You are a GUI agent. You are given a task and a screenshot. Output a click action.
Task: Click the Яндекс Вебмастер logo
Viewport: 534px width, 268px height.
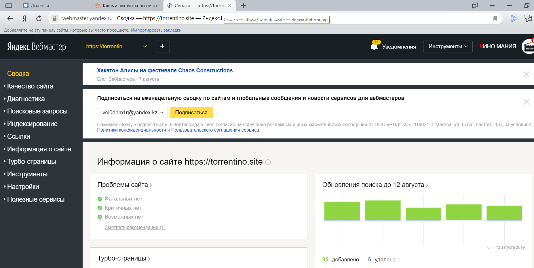click(x=37, y=47)
